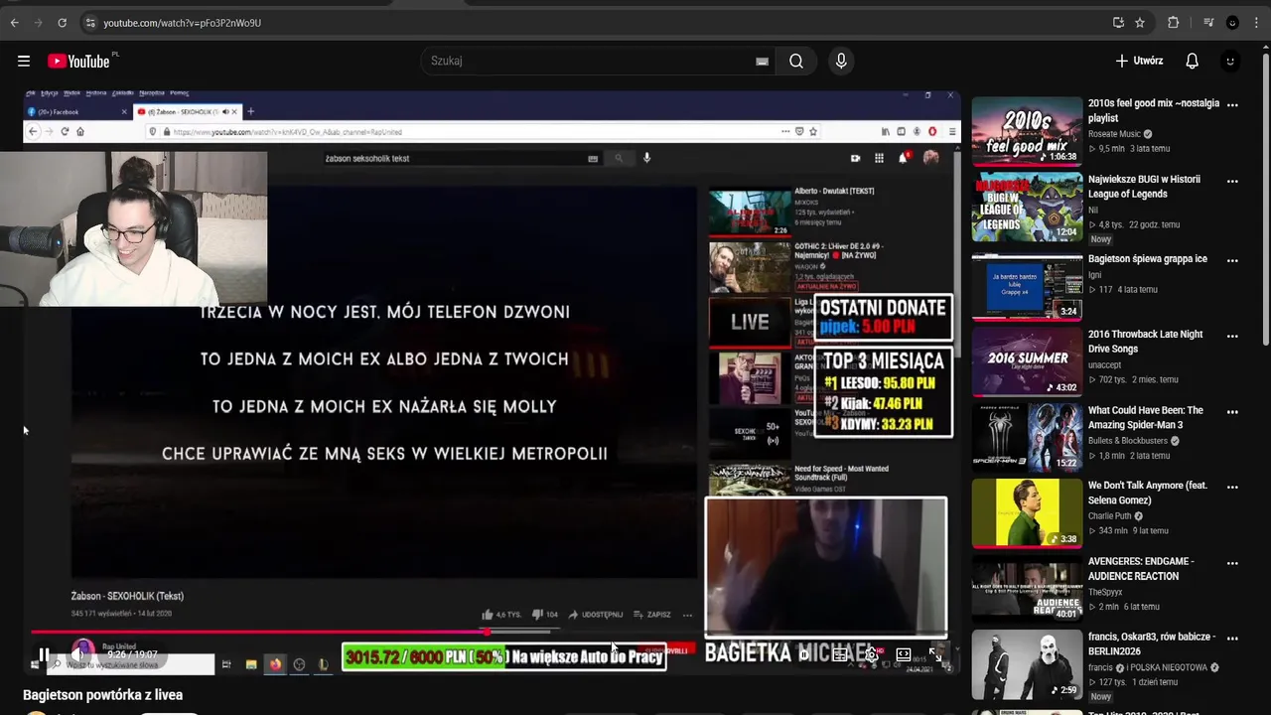Open Chrome three-dot menu
Image resolution: width=1271 pixels, height=715 pixels.
point(1256,22)
